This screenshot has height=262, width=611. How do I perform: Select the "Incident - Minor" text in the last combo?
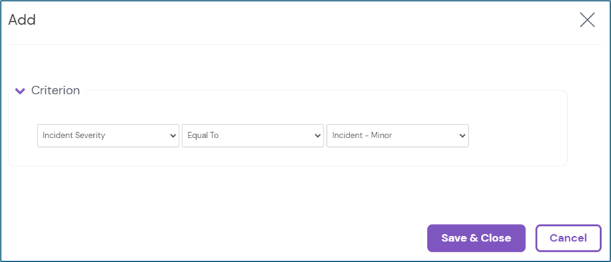(362, 136)
